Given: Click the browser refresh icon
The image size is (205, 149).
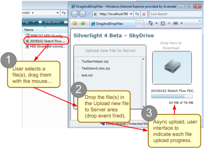Looking at the screenshot, I should 137,14.
